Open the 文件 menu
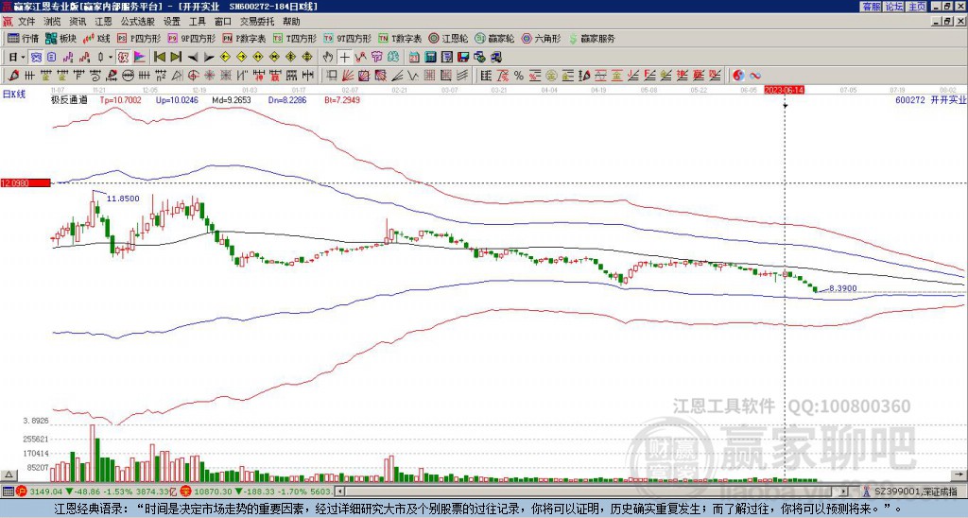968x518 pixels. [26, 22]
